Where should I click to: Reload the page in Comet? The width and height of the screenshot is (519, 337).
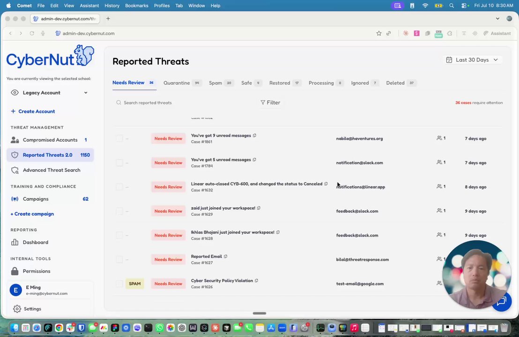(x=32, y=33)
